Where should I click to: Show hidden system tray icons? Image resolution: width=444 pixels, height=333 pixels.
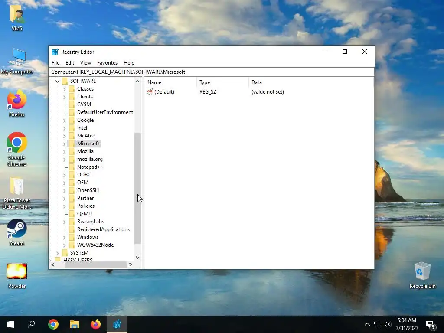pyautogui.click(x=367, y=324)
